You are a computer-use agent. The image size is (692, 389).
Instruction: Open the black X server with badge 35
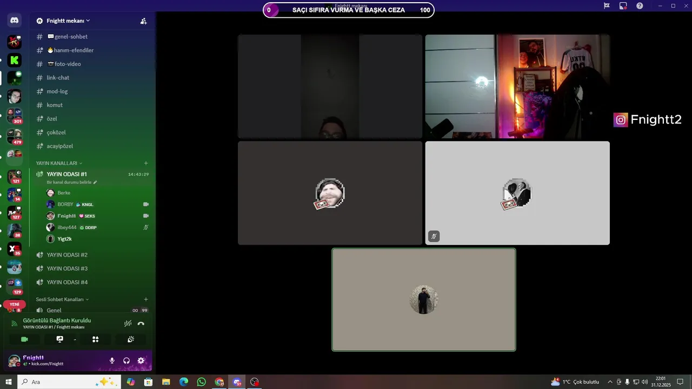pyautogui.click(x=15, y=249)
